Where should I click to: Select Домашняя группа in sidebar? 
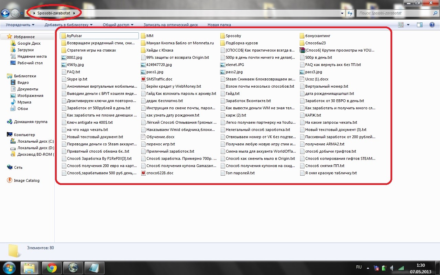click(x=27, y=122)
